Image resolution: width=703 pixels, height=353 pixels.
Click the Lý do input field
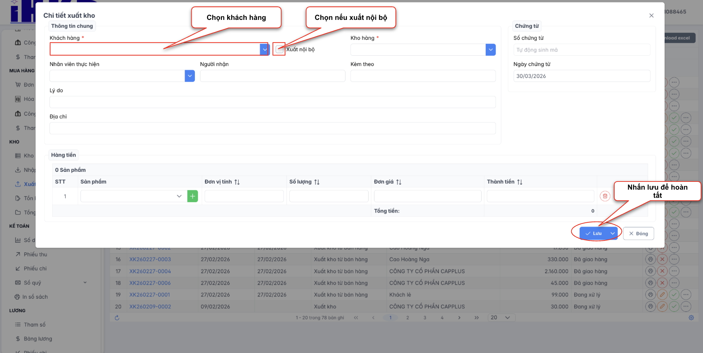pos(272,102)
